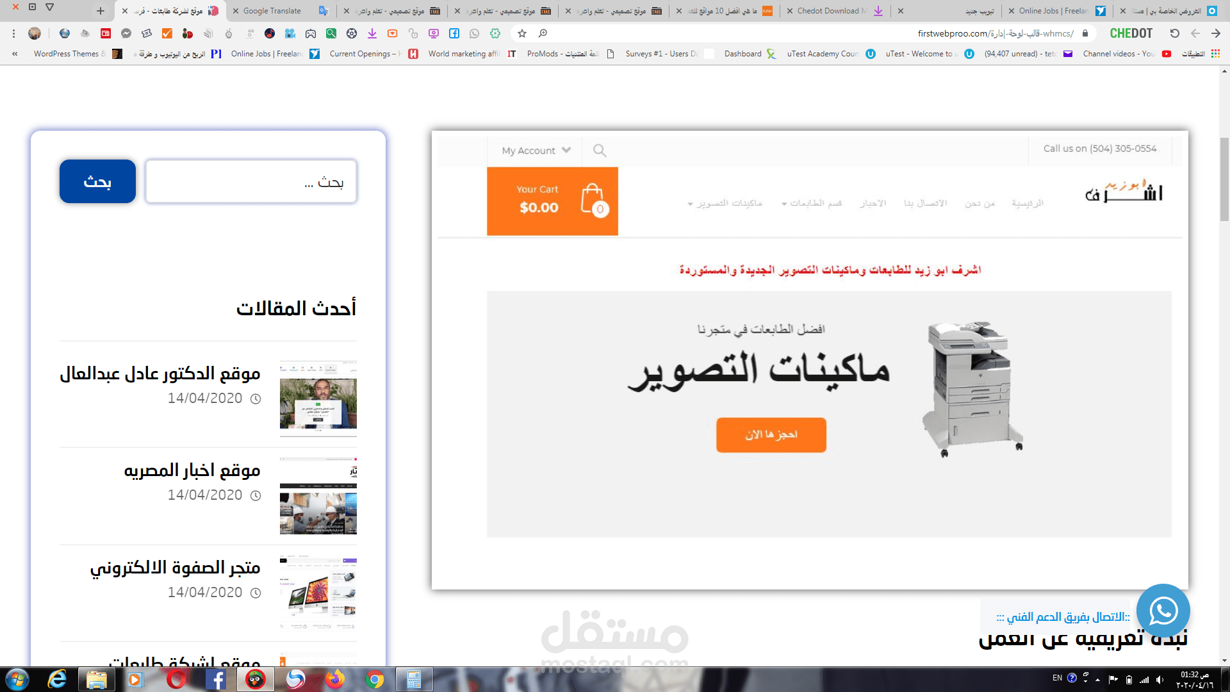Click the green gear extension icon
The width and height of the screenshot is (1230, 692).
[x=495, y=33]
